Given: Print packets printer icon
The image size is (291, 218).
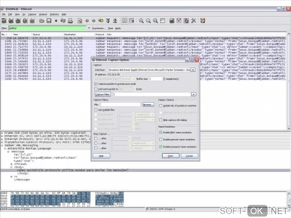Looking at the screenshot, I should [x=70, y=21].
